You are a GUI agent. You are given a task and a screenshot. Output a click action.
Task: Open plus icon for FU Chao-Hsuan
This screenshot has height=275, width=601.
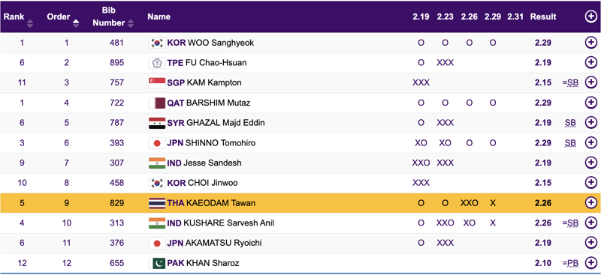590,62
